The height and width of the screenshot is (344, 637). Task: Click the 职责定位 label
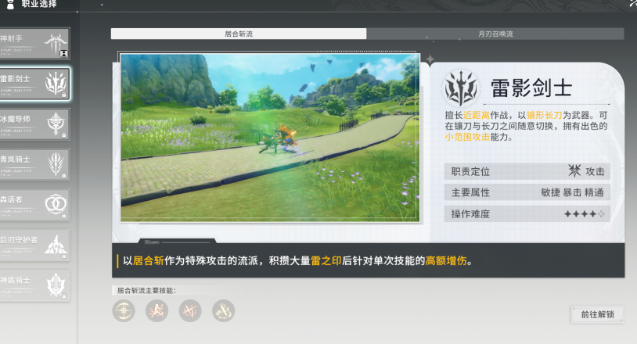point(470,171)
